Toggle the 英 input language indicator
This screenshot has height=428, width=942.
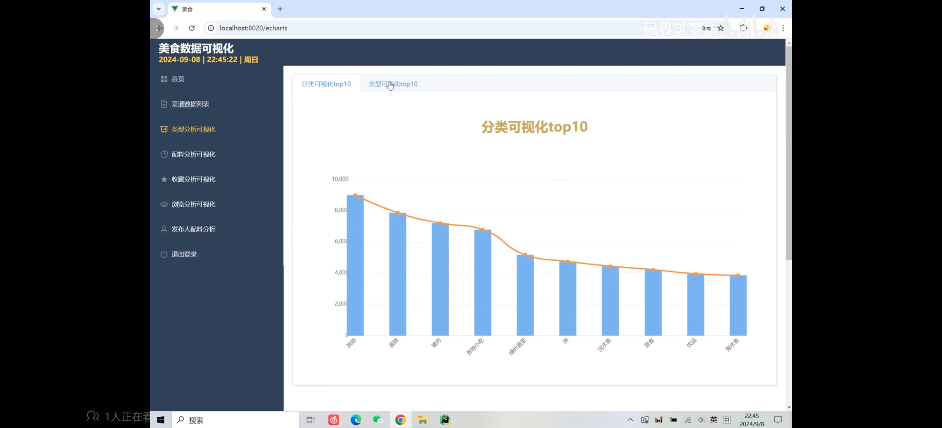click(713, 420)
